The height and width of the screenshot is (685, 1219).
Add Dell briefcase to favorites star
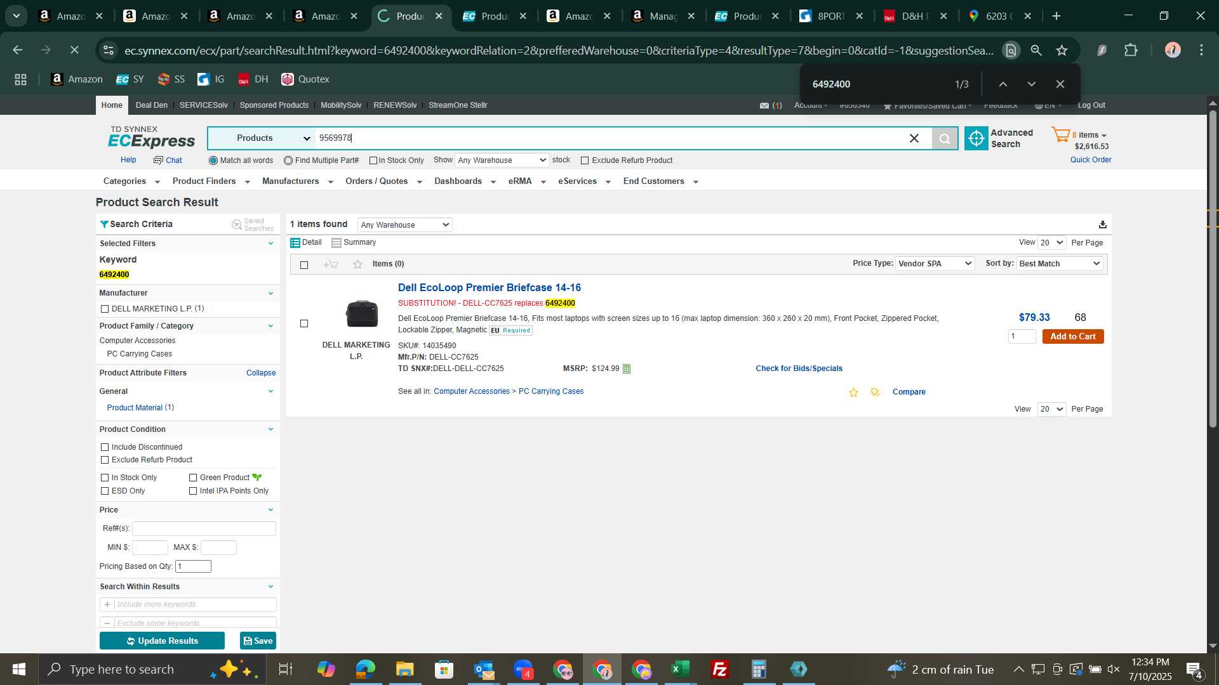[x=853, y=393]
